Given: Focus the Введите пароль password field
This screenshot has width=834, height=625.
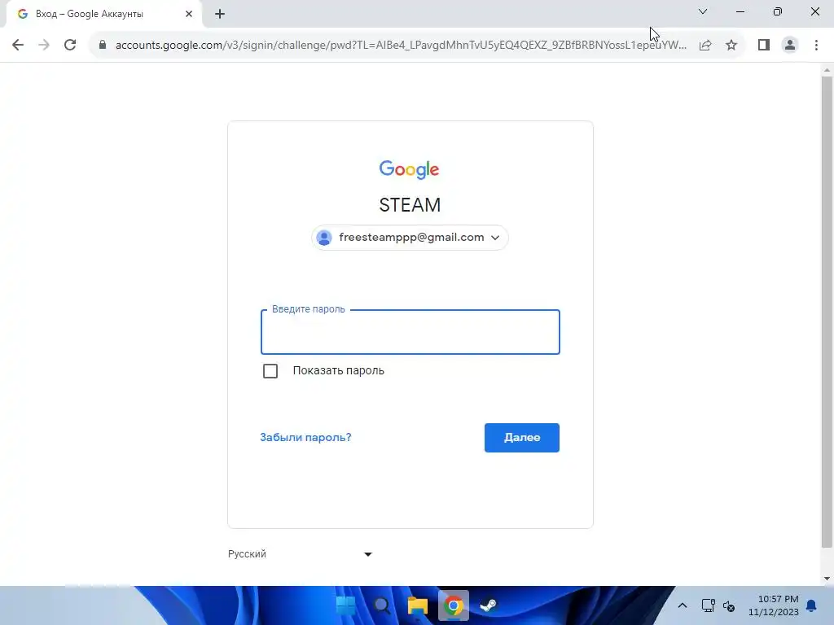Looking at the screenshot, I should click(410, 332).
